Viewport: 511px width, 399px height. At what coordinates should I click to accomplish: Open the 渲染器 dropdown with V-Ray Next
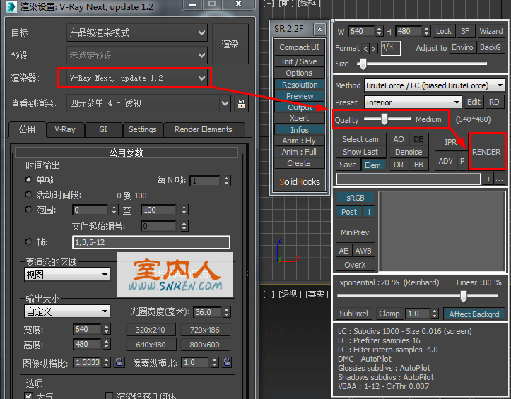137,78
